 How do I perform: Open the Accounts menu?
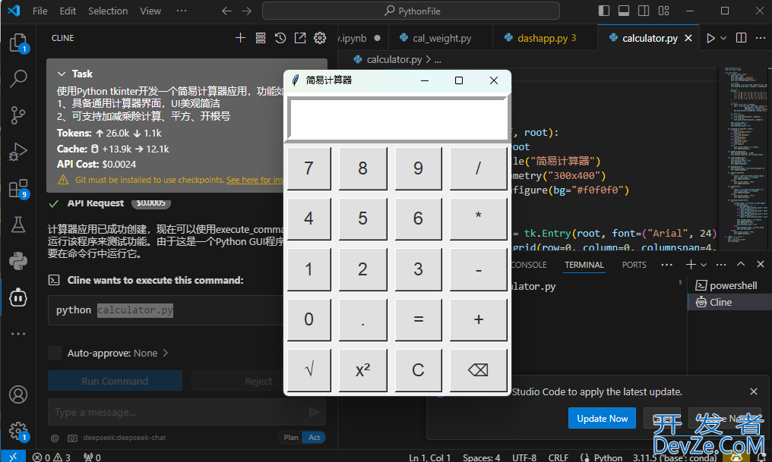[18, 394]
